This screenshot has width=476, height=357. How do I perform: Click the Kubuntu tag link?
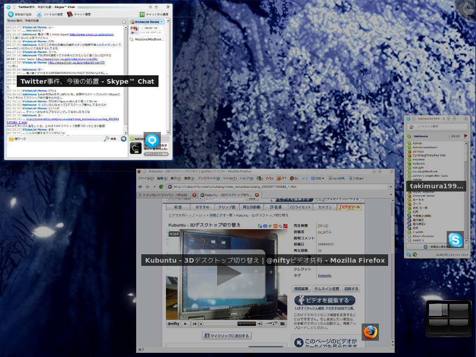324,276
